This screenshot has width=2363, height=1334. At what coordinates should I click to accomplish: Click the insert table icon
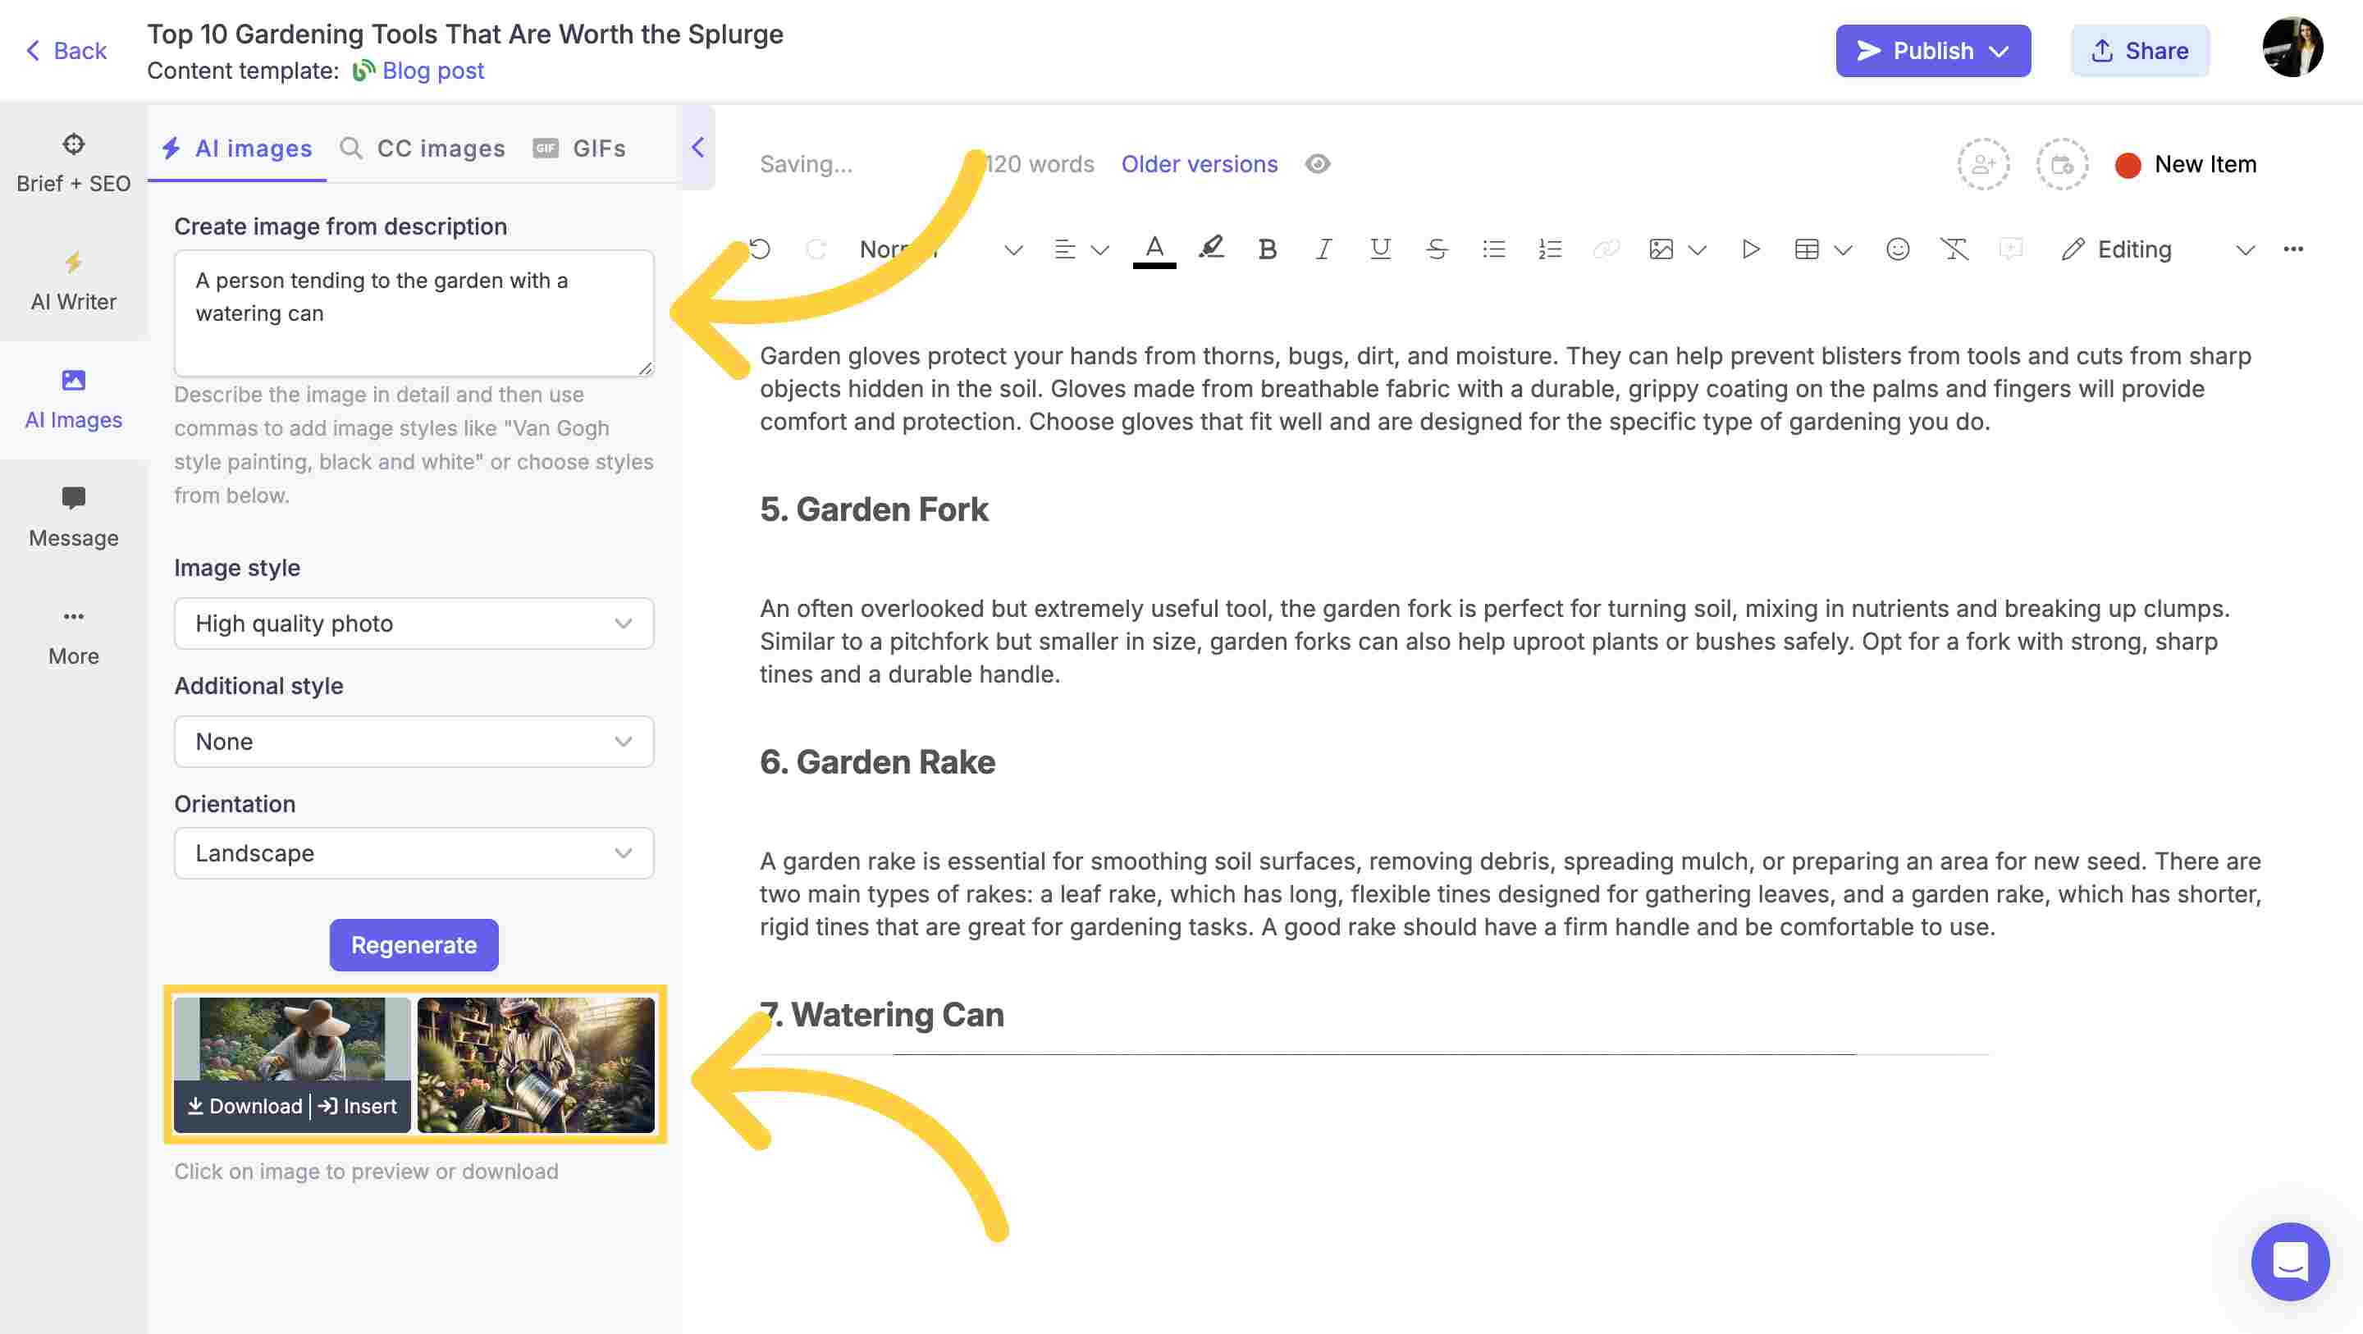point(1806,249)
